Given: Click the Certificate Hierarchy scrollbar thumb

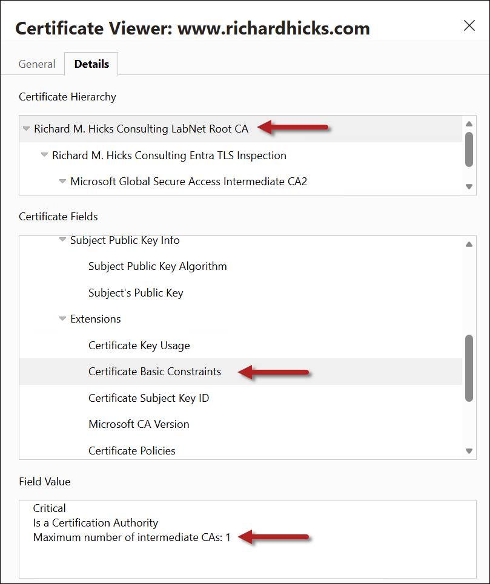Looking at the screenshot, I should point(469,149).
